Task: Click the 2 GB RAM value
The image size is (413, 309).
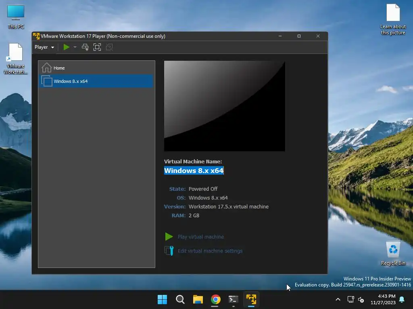Action: click(x=194, y=216)
